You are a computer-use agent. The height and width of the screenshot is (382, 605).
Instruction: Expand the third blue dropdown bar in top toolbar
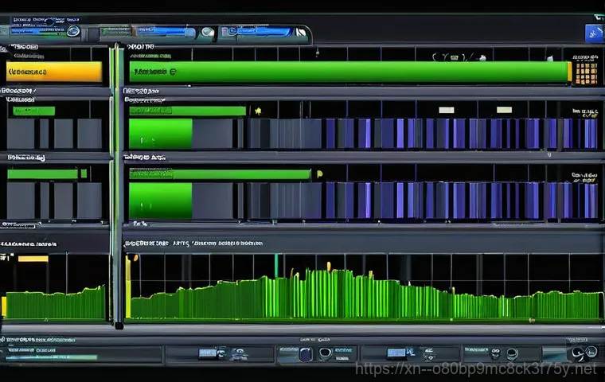256,33
